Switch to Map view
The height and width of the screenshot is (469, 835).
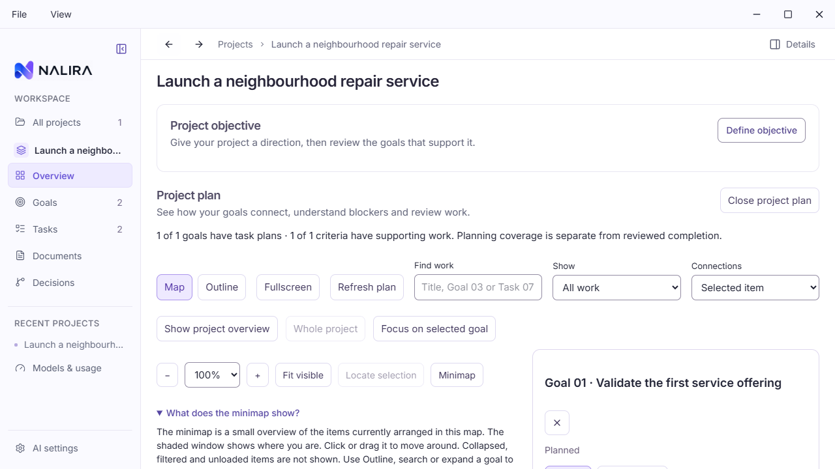[x=174, y=287]
